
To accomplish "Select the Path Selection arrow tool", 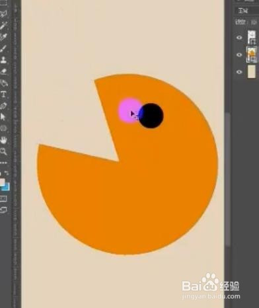I will 3,117.
